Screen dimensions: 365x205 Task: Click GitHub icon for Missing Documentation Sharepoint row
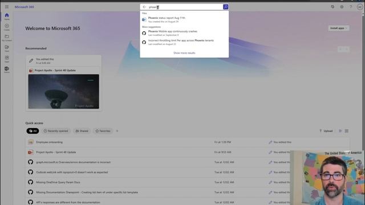point(30,192)
